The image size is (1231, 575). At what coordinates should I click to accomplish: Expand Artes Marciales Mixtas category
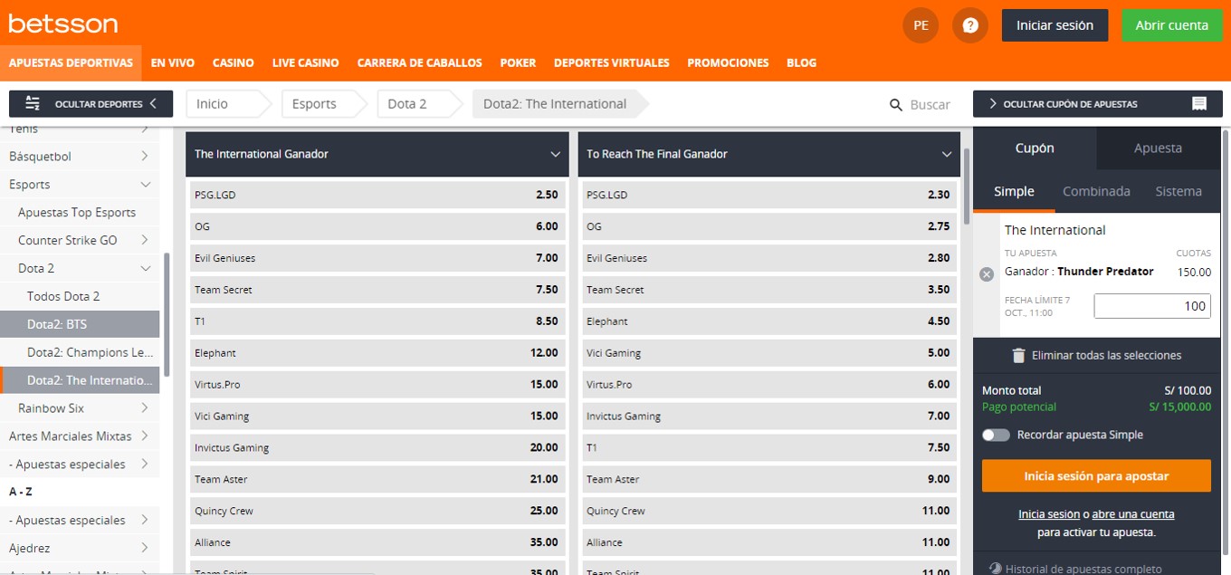pos(145,436)
